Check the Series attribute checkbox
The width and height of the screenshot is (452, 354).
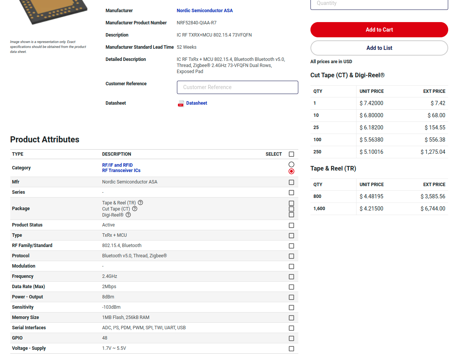(291, 193)
